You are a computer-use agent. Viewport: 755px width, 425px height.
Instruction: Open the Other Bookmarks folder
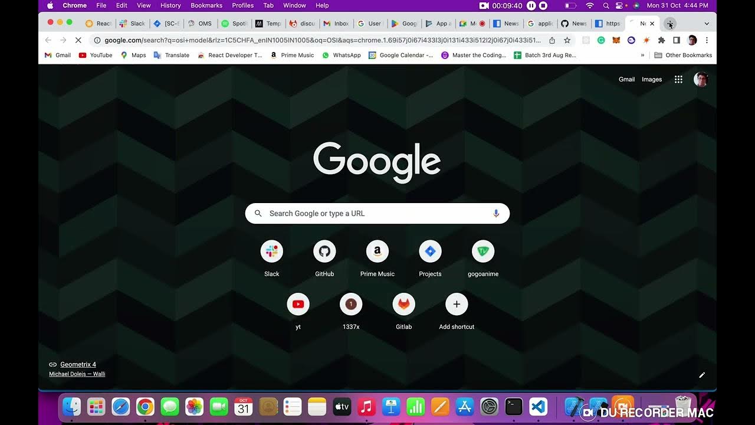[683, 55]
